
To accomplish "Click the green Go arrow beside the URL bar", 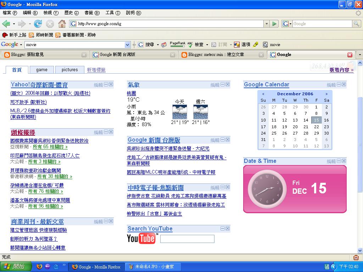I will point(274,24).
